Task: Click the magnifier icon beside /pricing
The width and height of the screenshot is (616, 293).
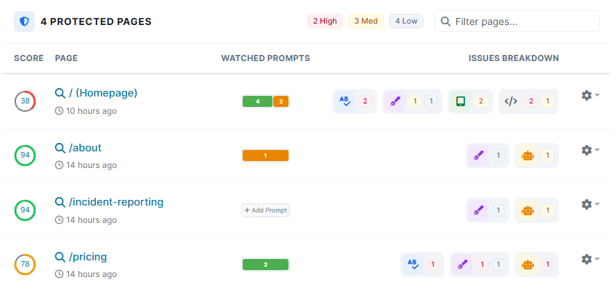Action: [60, 257]
